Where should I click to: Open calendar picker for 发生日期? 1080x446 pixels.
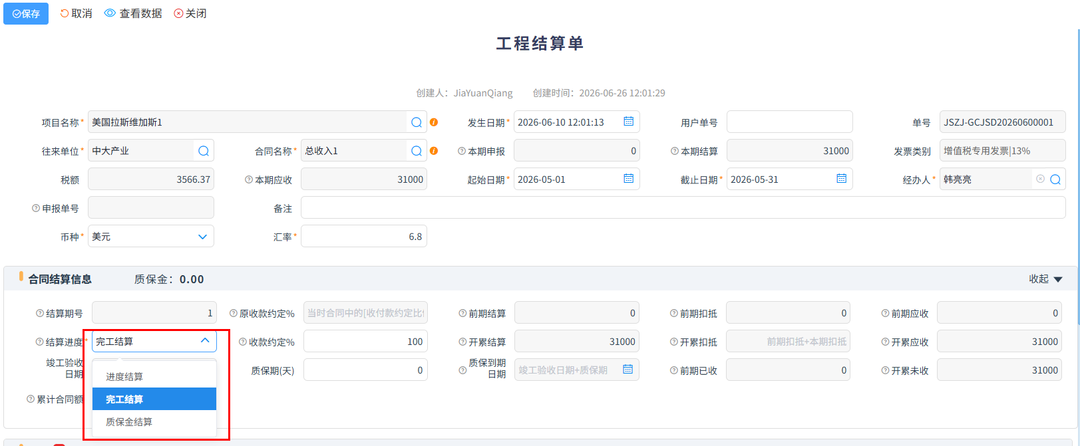628,122
